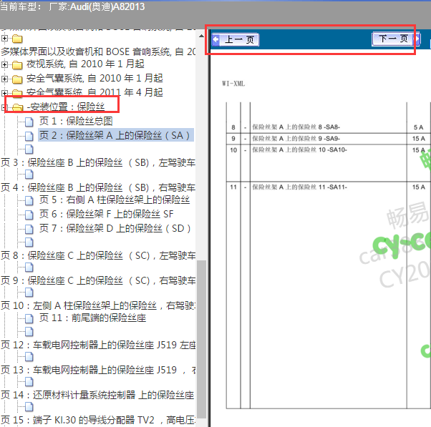
Task: Open 页 8：保险丝座 C 左驾驶车
Action: pos(98,255)
